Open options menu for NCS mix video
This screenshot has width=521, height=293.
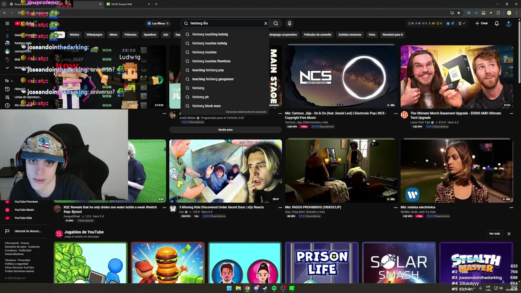point(396,114)
